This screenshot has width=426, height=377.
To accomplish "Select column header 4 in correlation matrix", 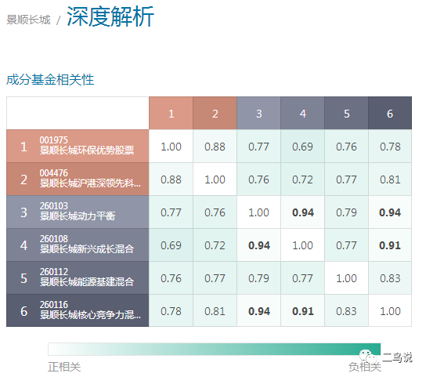I will pyautogui.click(x=302, y=113).
